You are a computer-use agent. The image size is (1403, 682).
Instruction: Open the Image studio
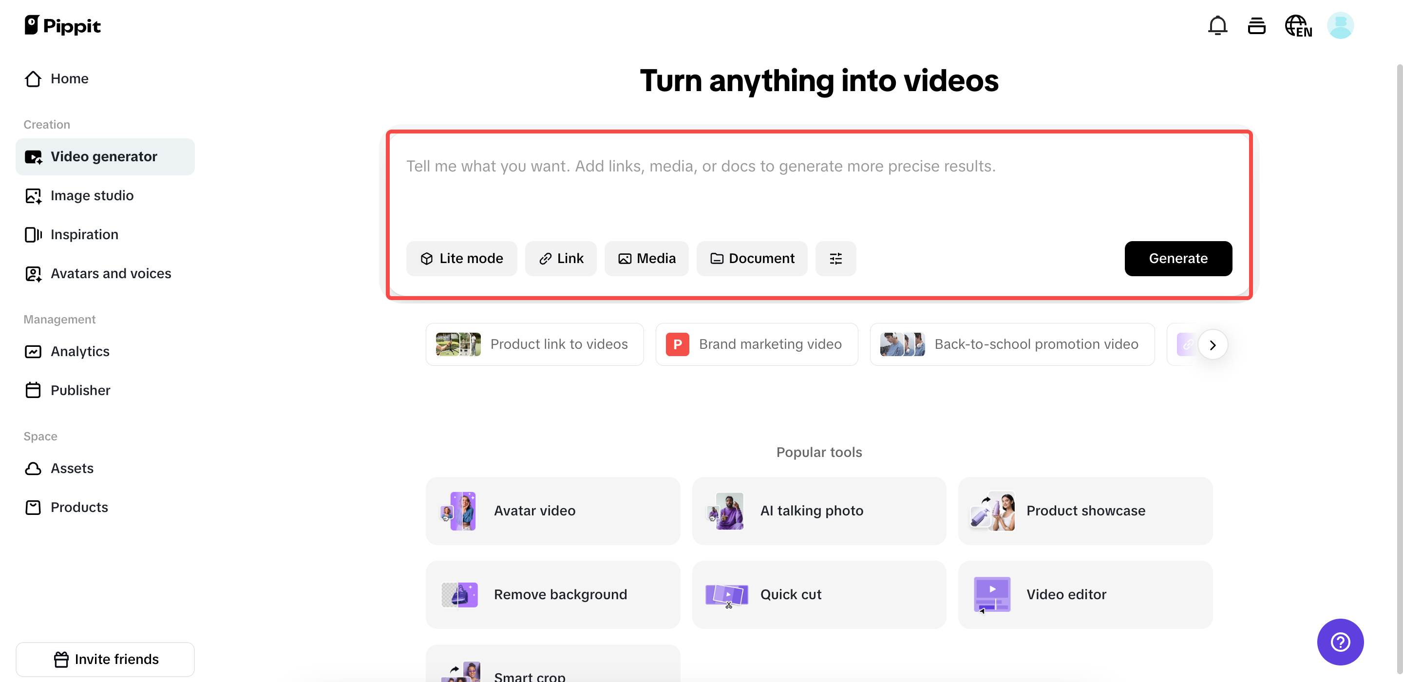pos(92,195)
